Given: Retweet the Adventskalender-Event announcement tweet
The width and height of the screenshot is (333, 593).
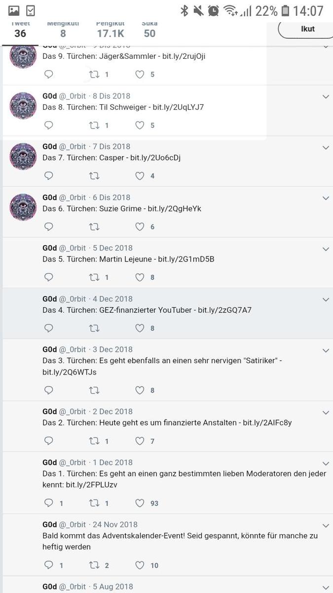Looking at the screenshot, I should (x=94, y=565).
